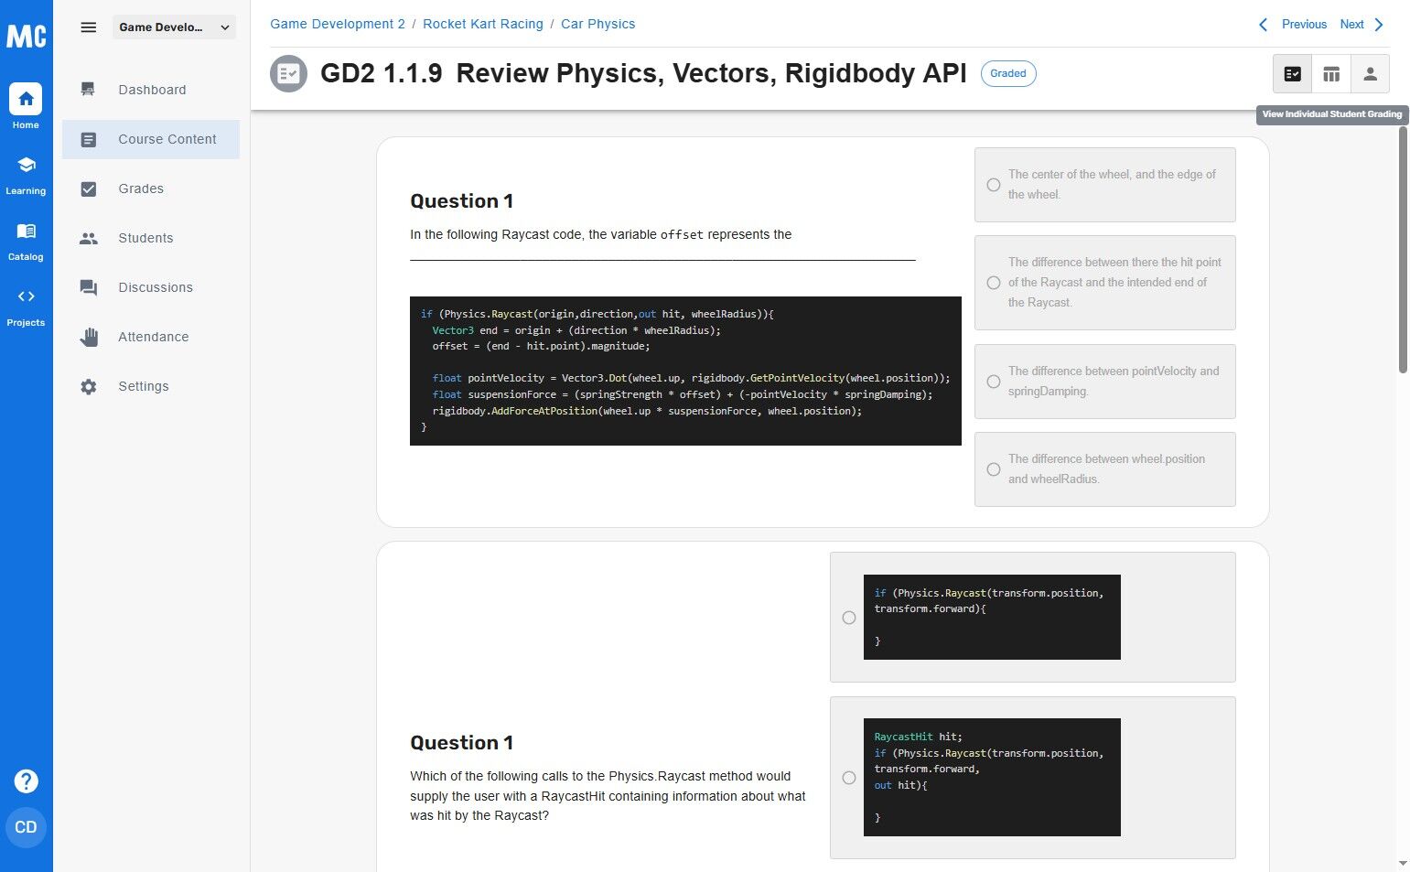Toggle the hamburger menu icon
The height and width of the screenshot is (872, 1410).
tap(89, 27)
